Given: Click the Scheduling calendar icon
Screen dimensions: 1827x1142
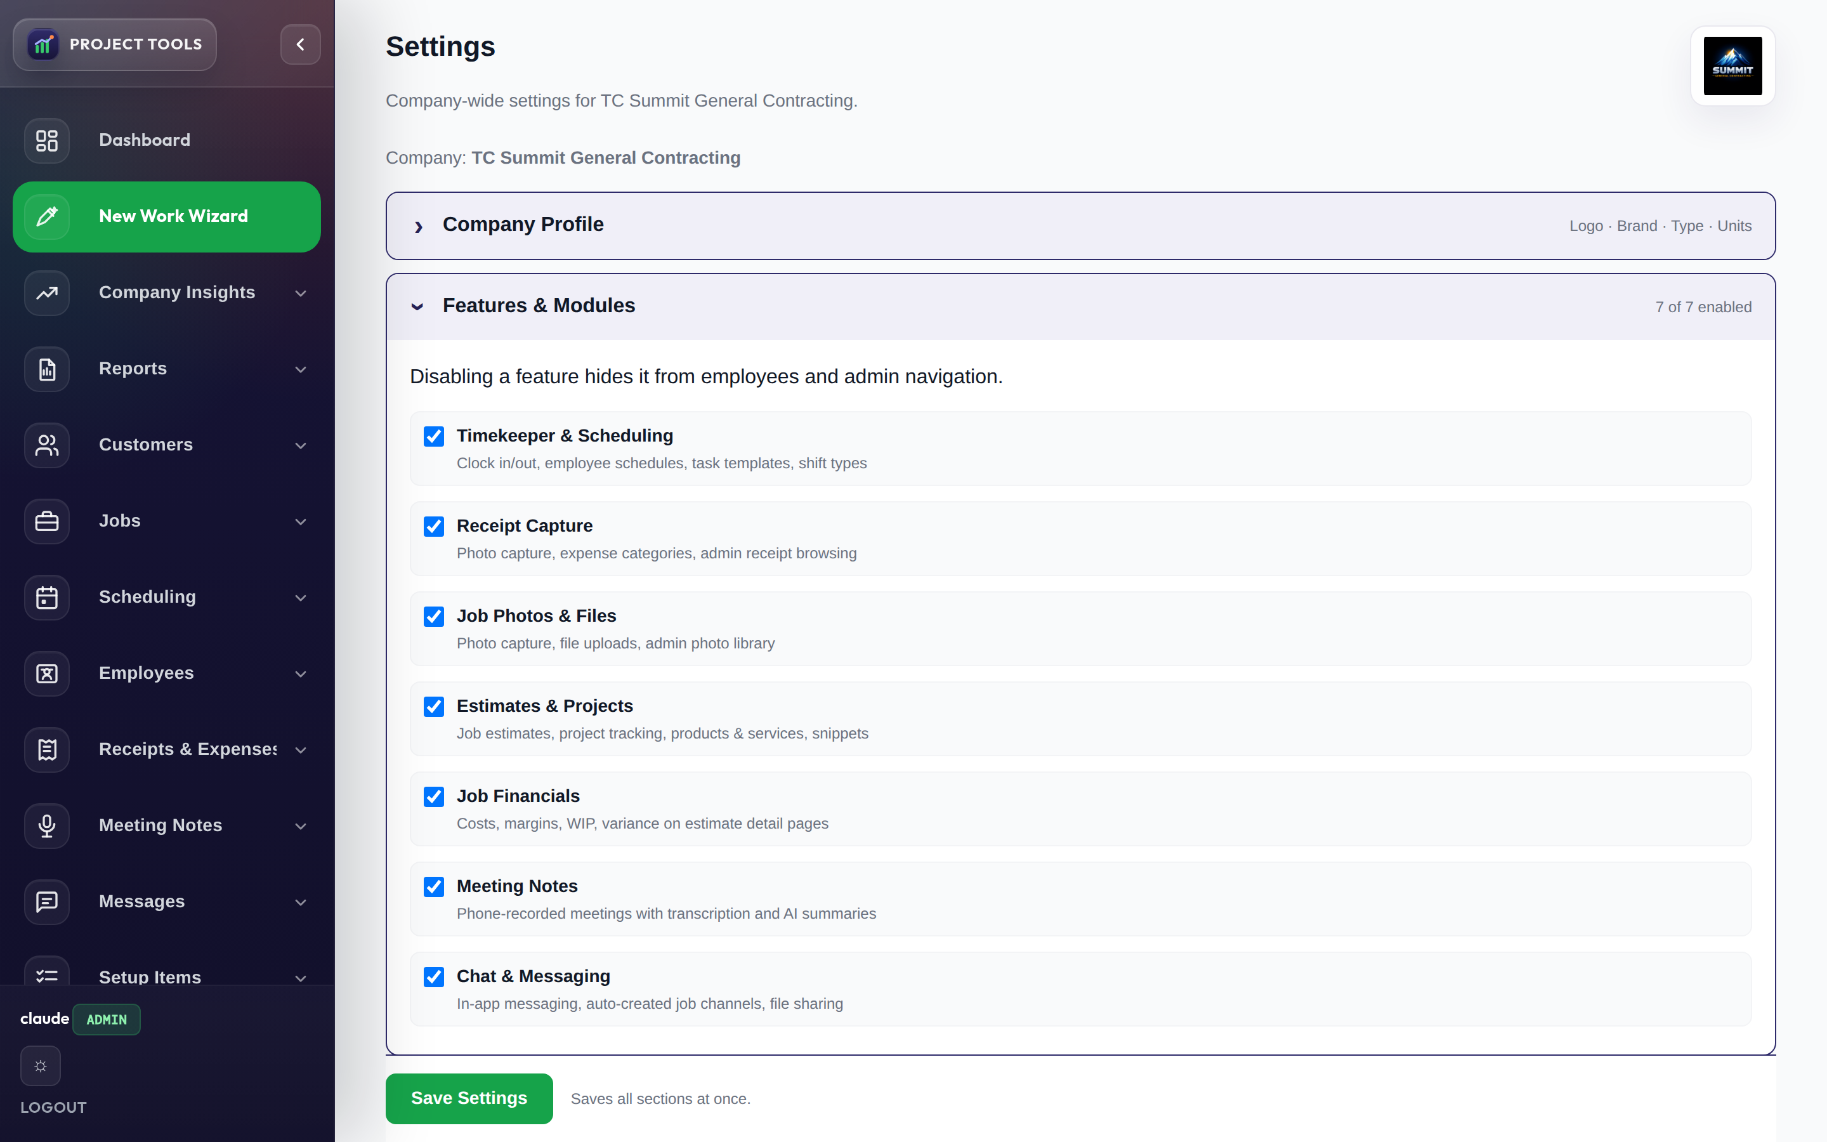Looking at the screenshot, I should point(47,598).
